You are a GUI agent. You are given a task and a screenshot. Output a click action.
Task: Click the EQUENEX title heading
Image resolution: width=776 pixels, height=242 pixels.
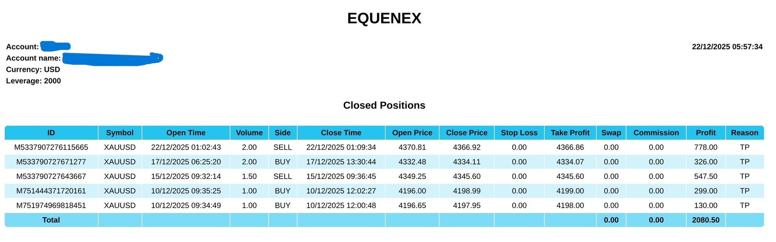384,18
